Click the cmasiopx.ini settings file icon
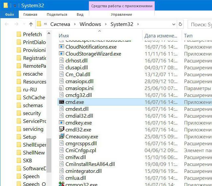 pos(61,88)
